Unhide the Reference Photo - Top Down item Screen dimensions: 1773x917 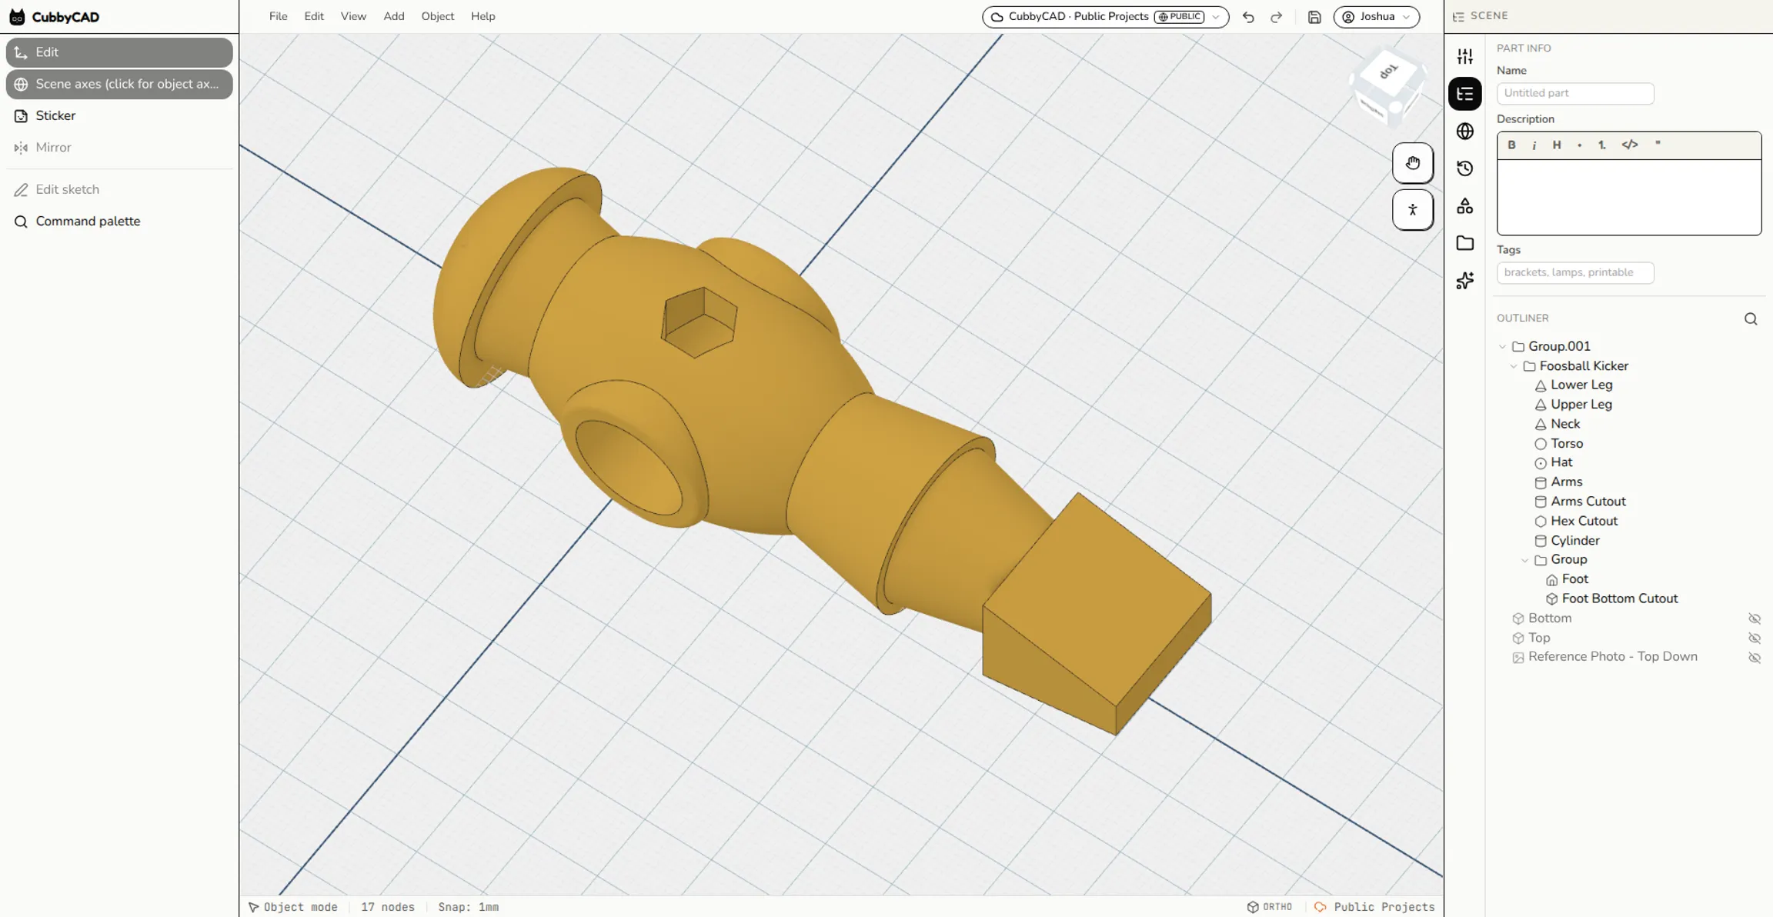(1755, 658)
